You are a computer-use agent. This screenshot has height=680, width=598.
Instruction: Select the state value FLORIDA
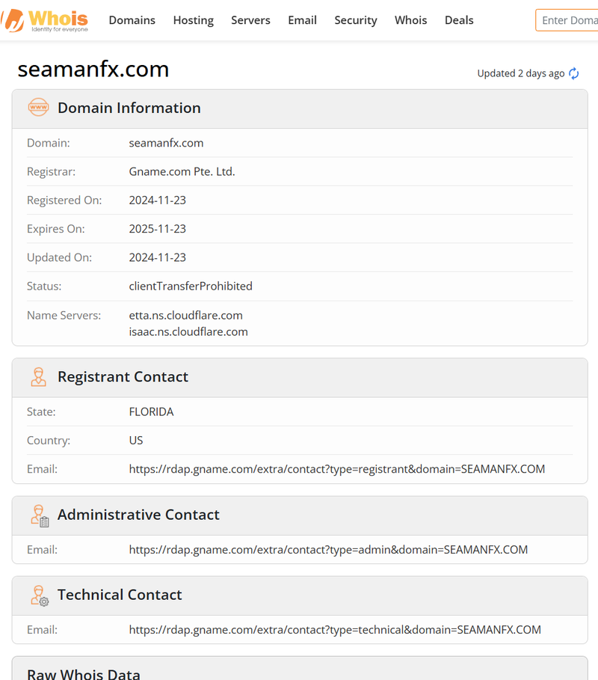tap(151, 412)
